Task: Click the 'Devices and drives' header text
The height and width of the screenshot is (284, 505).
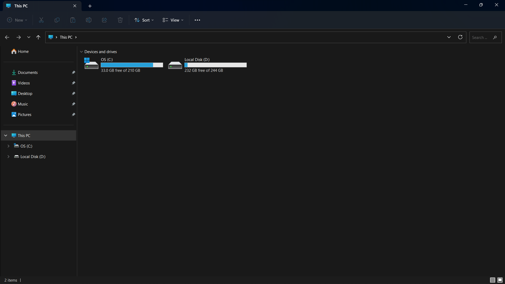Action: pos(101,52)
